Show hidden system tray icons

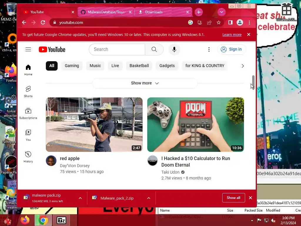(x=252, y=220)
